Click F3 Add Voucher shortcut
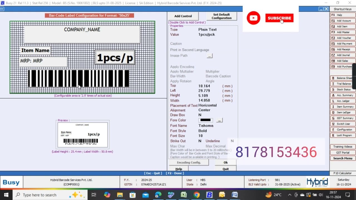The width and height of the screenshot is (356, 200). (x=343, y=38)
